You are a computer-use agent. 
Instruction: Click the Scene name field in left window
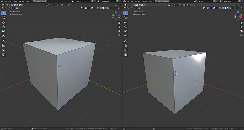tap(83, 1)
